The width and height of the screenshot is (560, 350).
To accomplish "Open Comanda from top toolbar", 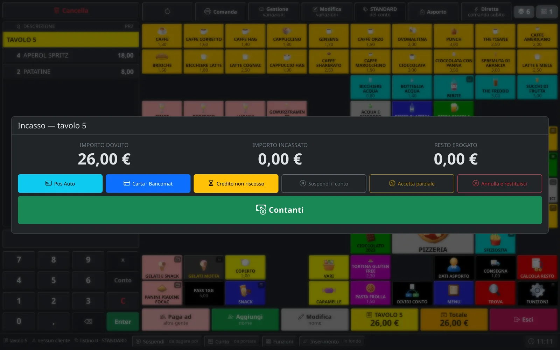I will 220,12.
